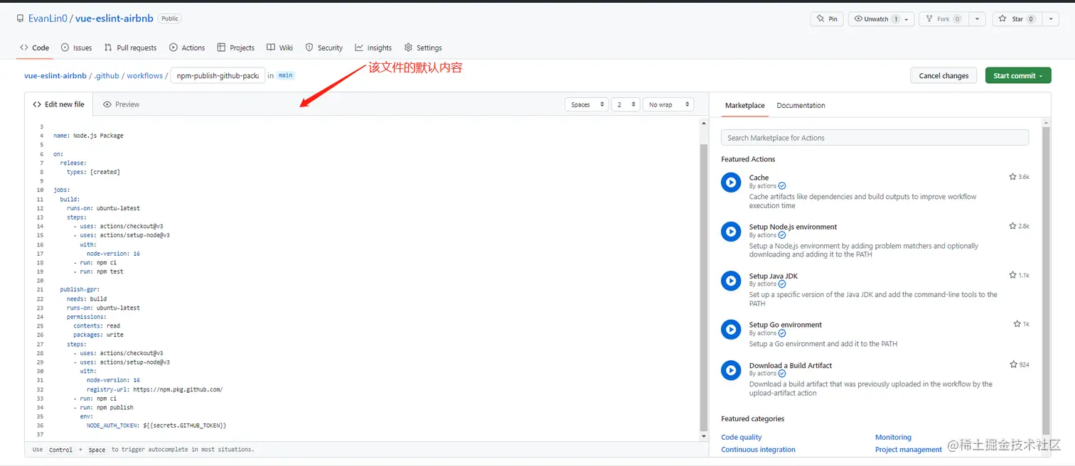Screen dimensions: 1075x466
Task: Open the Security tab
Action: 324,48
